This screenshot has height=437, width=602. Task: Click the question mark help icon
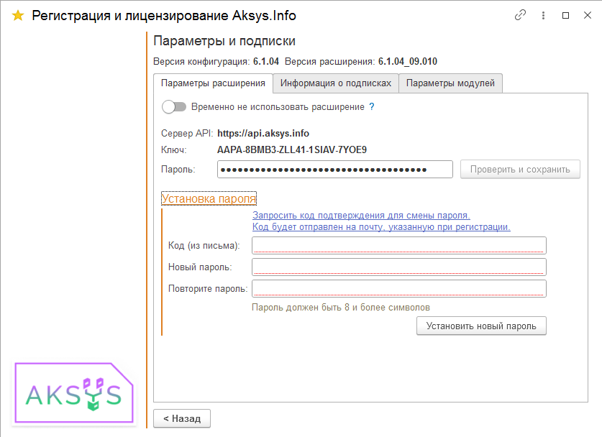pyautogui.click(x=372, y=106)
